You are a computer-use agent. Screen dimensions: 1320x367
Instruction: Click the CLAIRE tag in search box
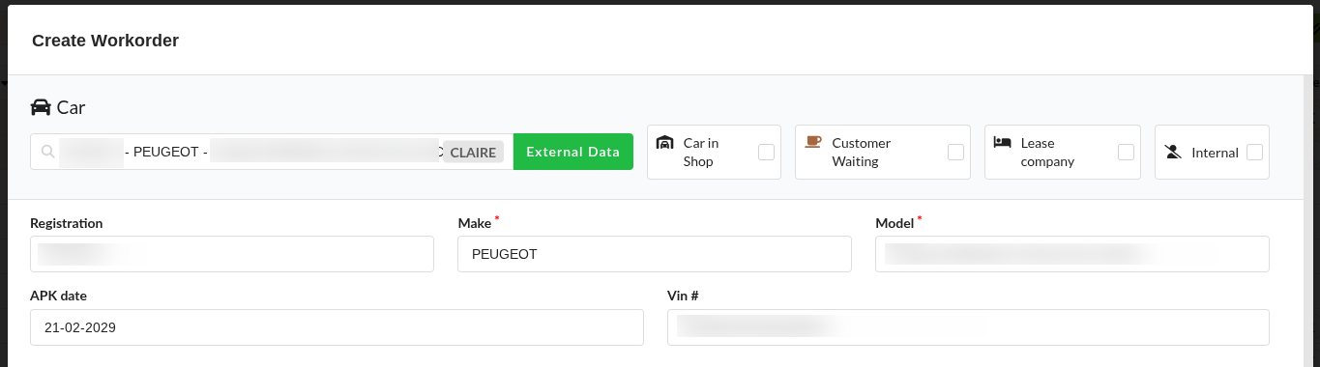click(x=474, y=152)
